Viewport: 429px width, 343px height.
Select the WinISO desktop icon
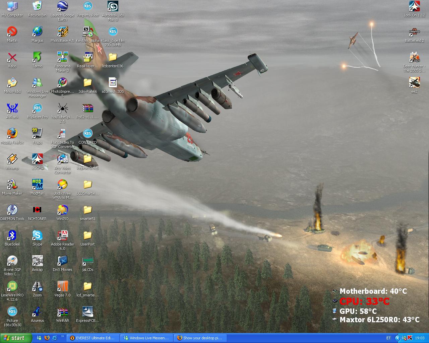point(62,213)
